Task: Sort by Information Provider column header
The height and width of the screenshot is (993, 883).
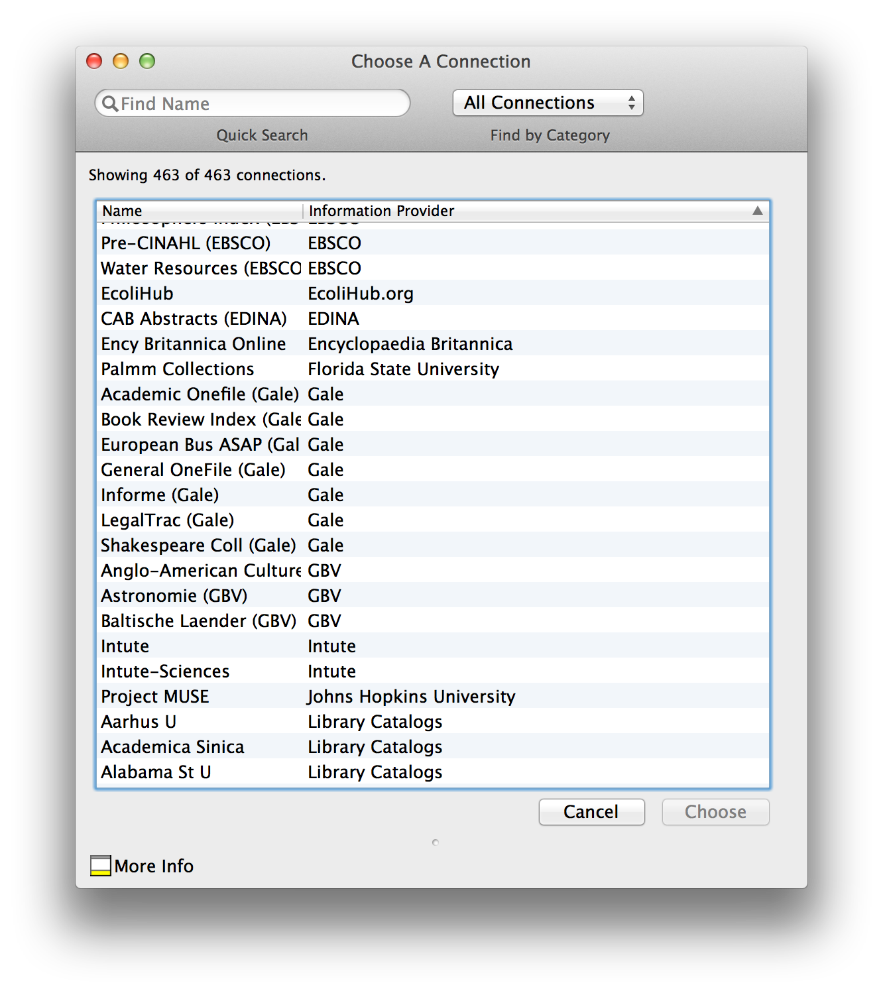Action: [x=536, y=211]
